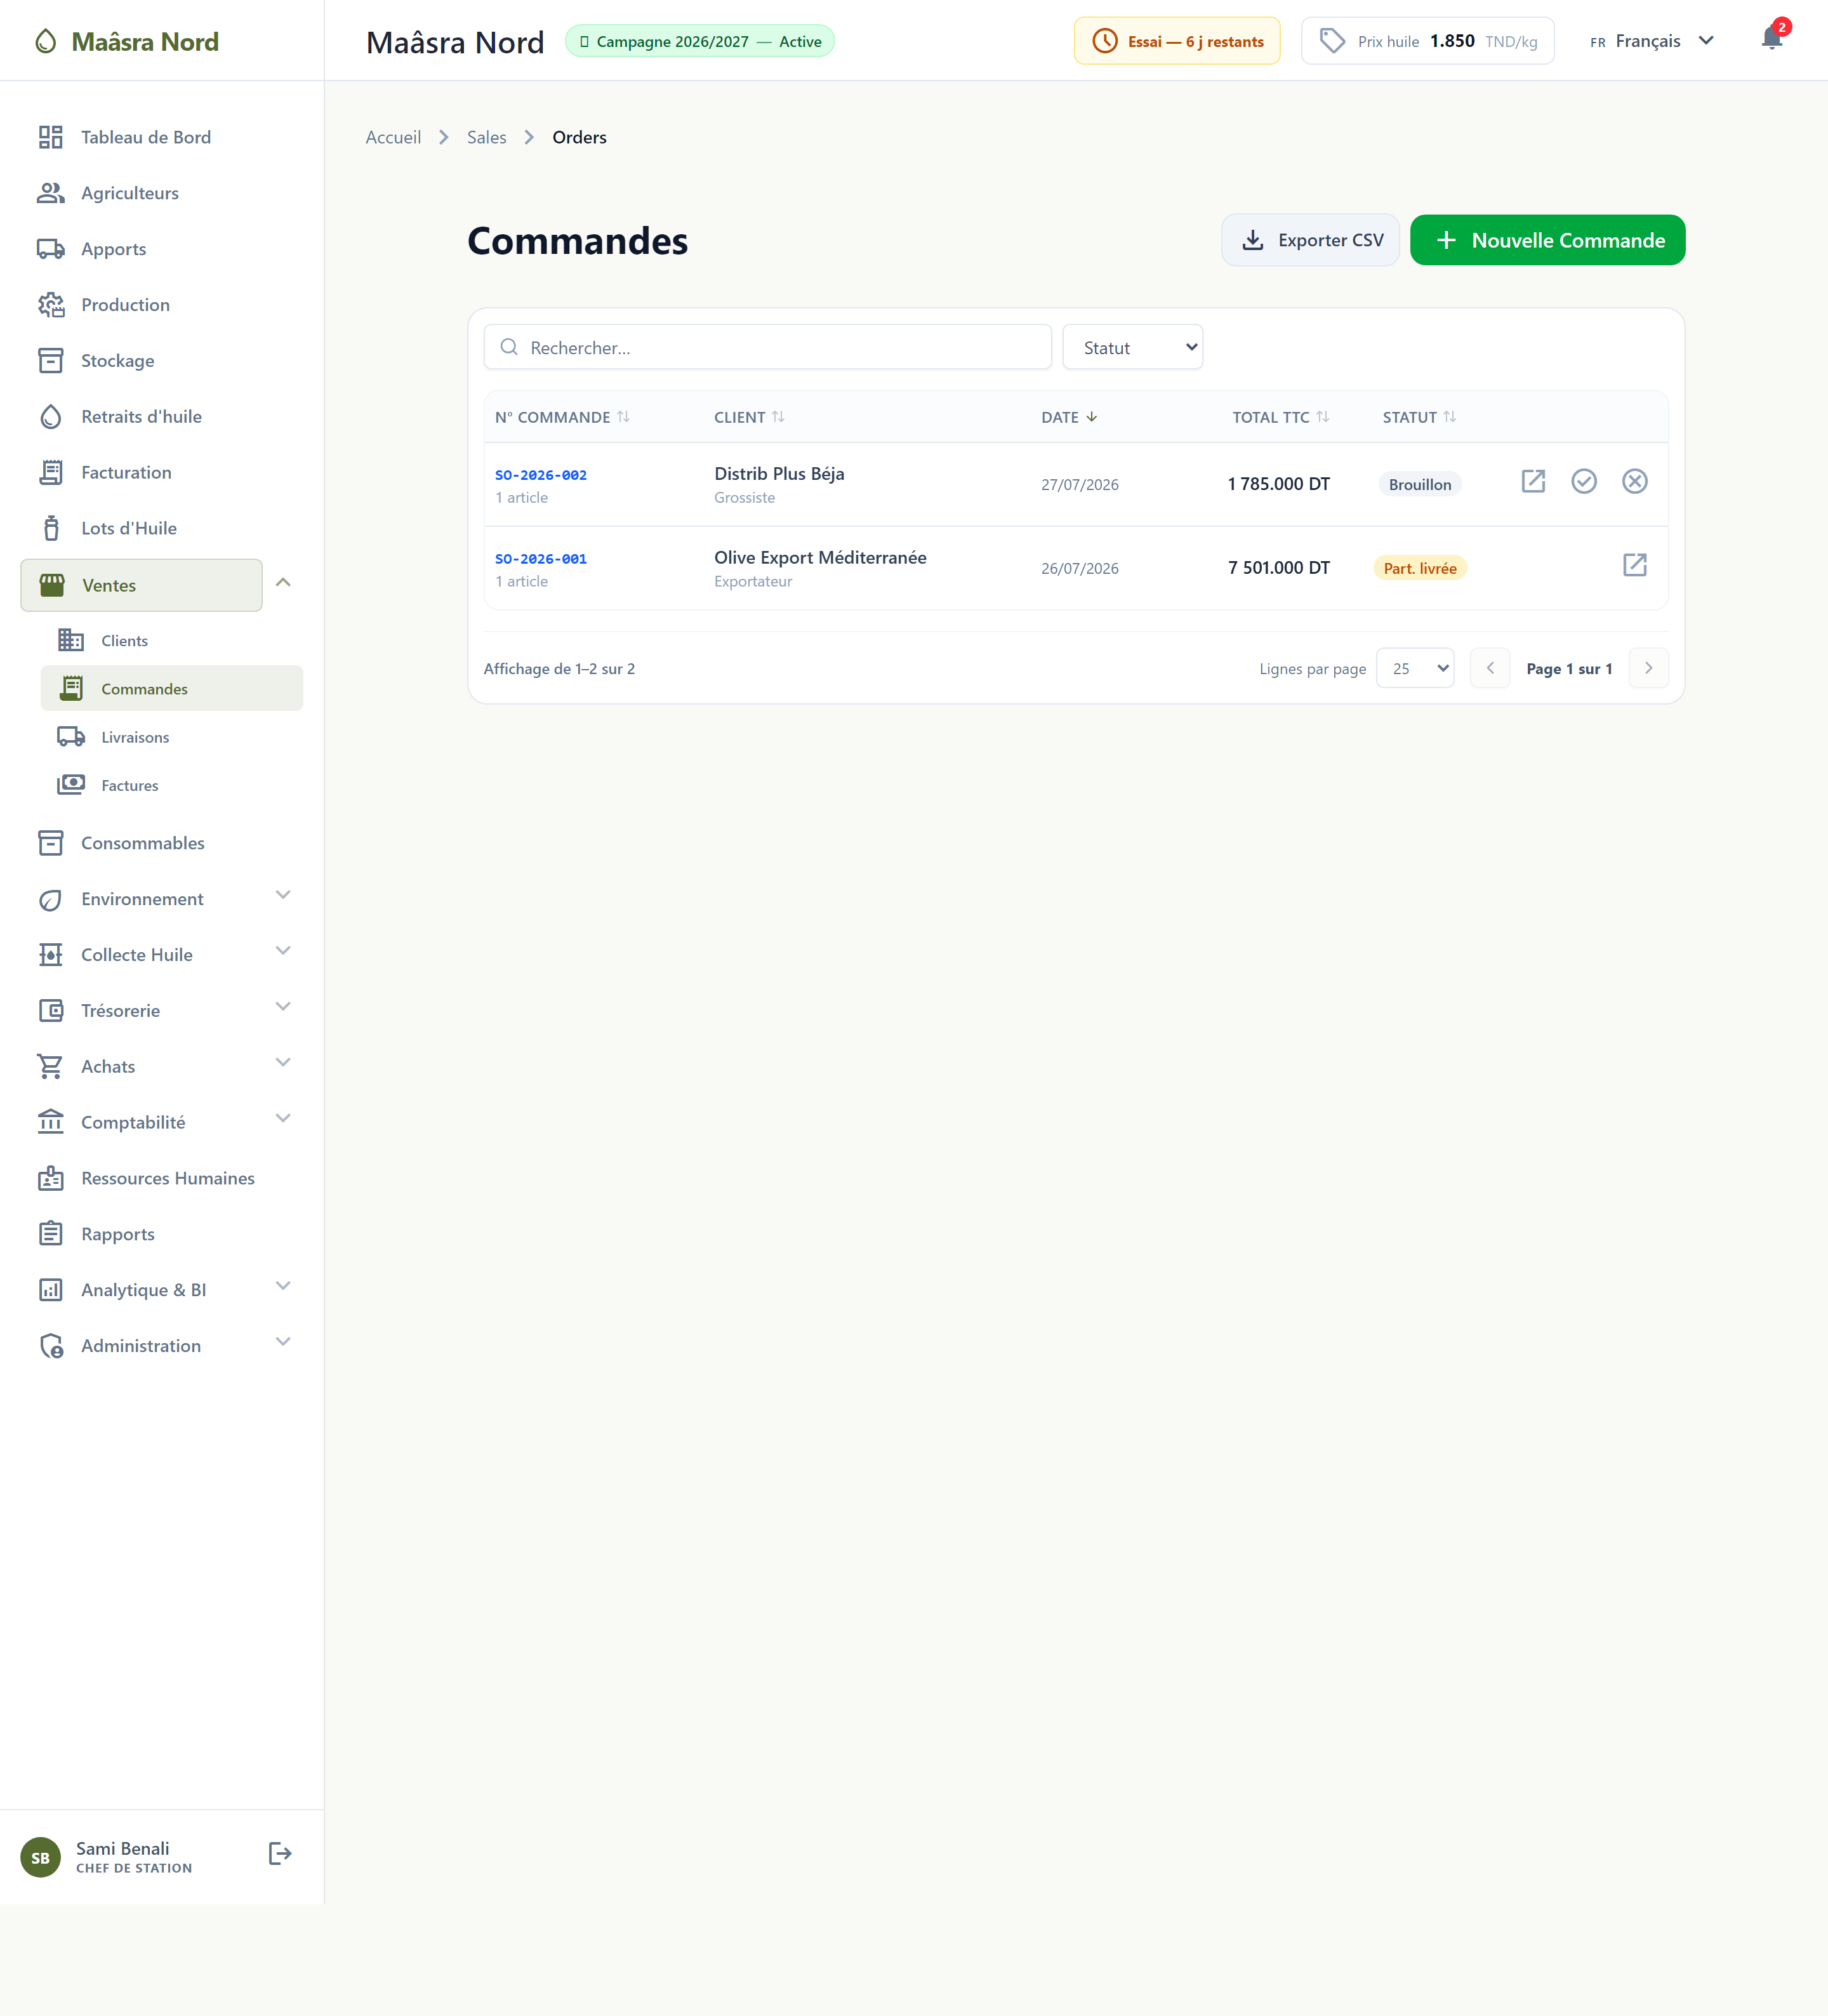Expand the Achats menu

pyautogui.click(x=283, y=1063)
